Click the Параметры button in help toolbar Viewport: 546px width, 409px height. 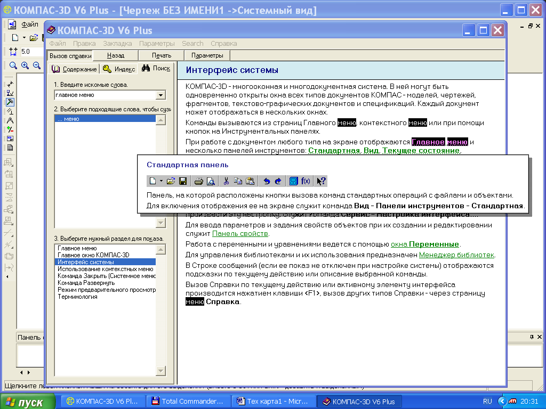(207, 55)
